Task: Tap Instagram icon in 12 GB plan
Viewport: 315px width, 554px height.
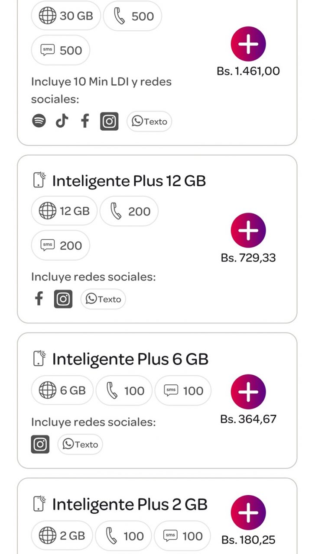Action: (63, 299)
